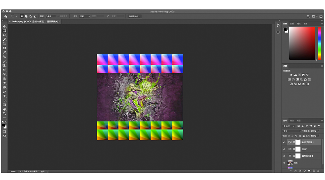Screen dimensions: 325x180
Task: Open the tool preset picker arrow
Action: click(x=16, y=16)
